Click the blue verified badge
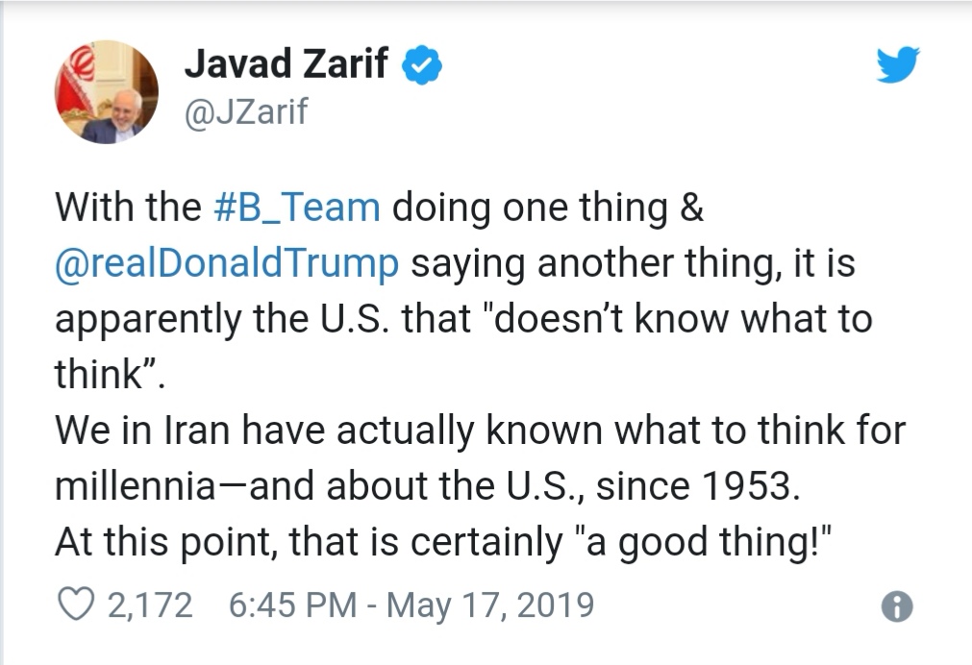 (421, 64)
